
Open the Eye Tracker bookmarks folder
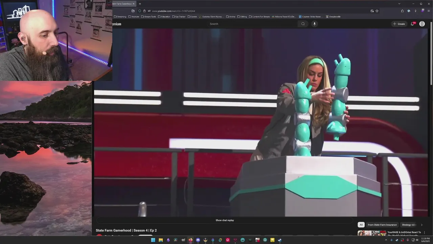(179, 17)
